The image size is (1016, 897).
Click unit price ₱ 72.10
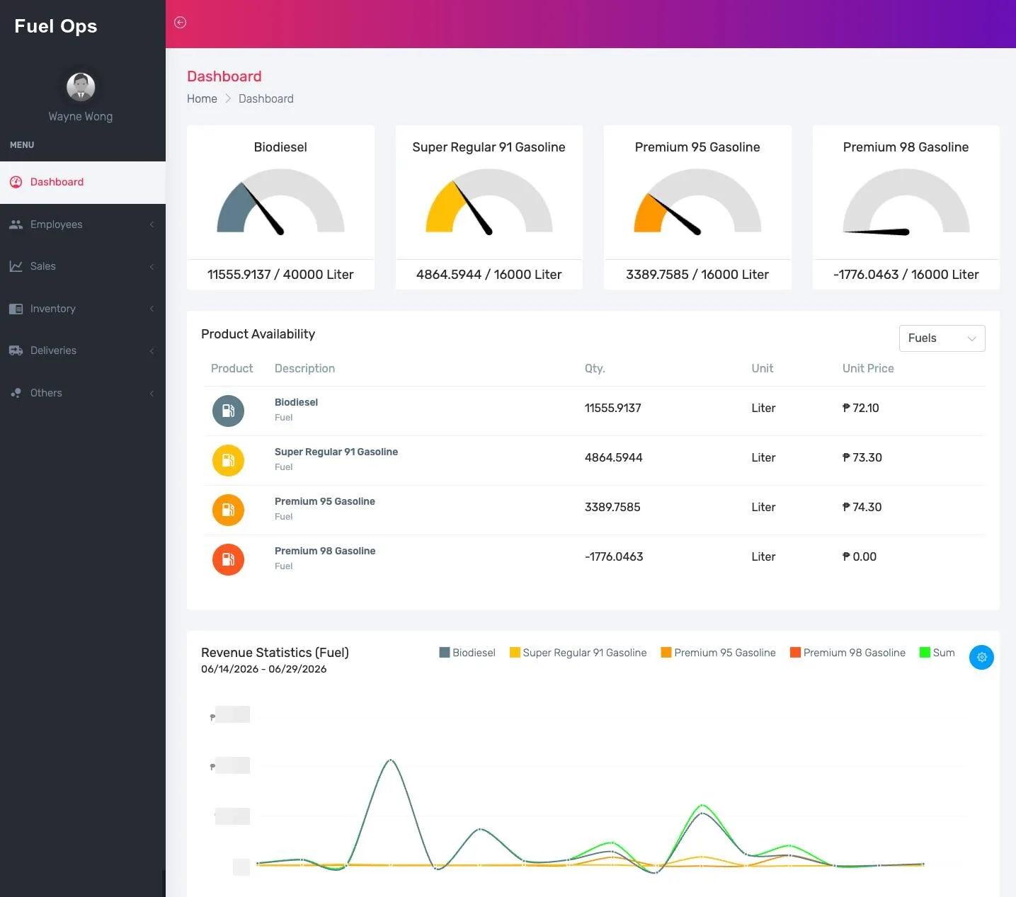click(x=861, y=408)
